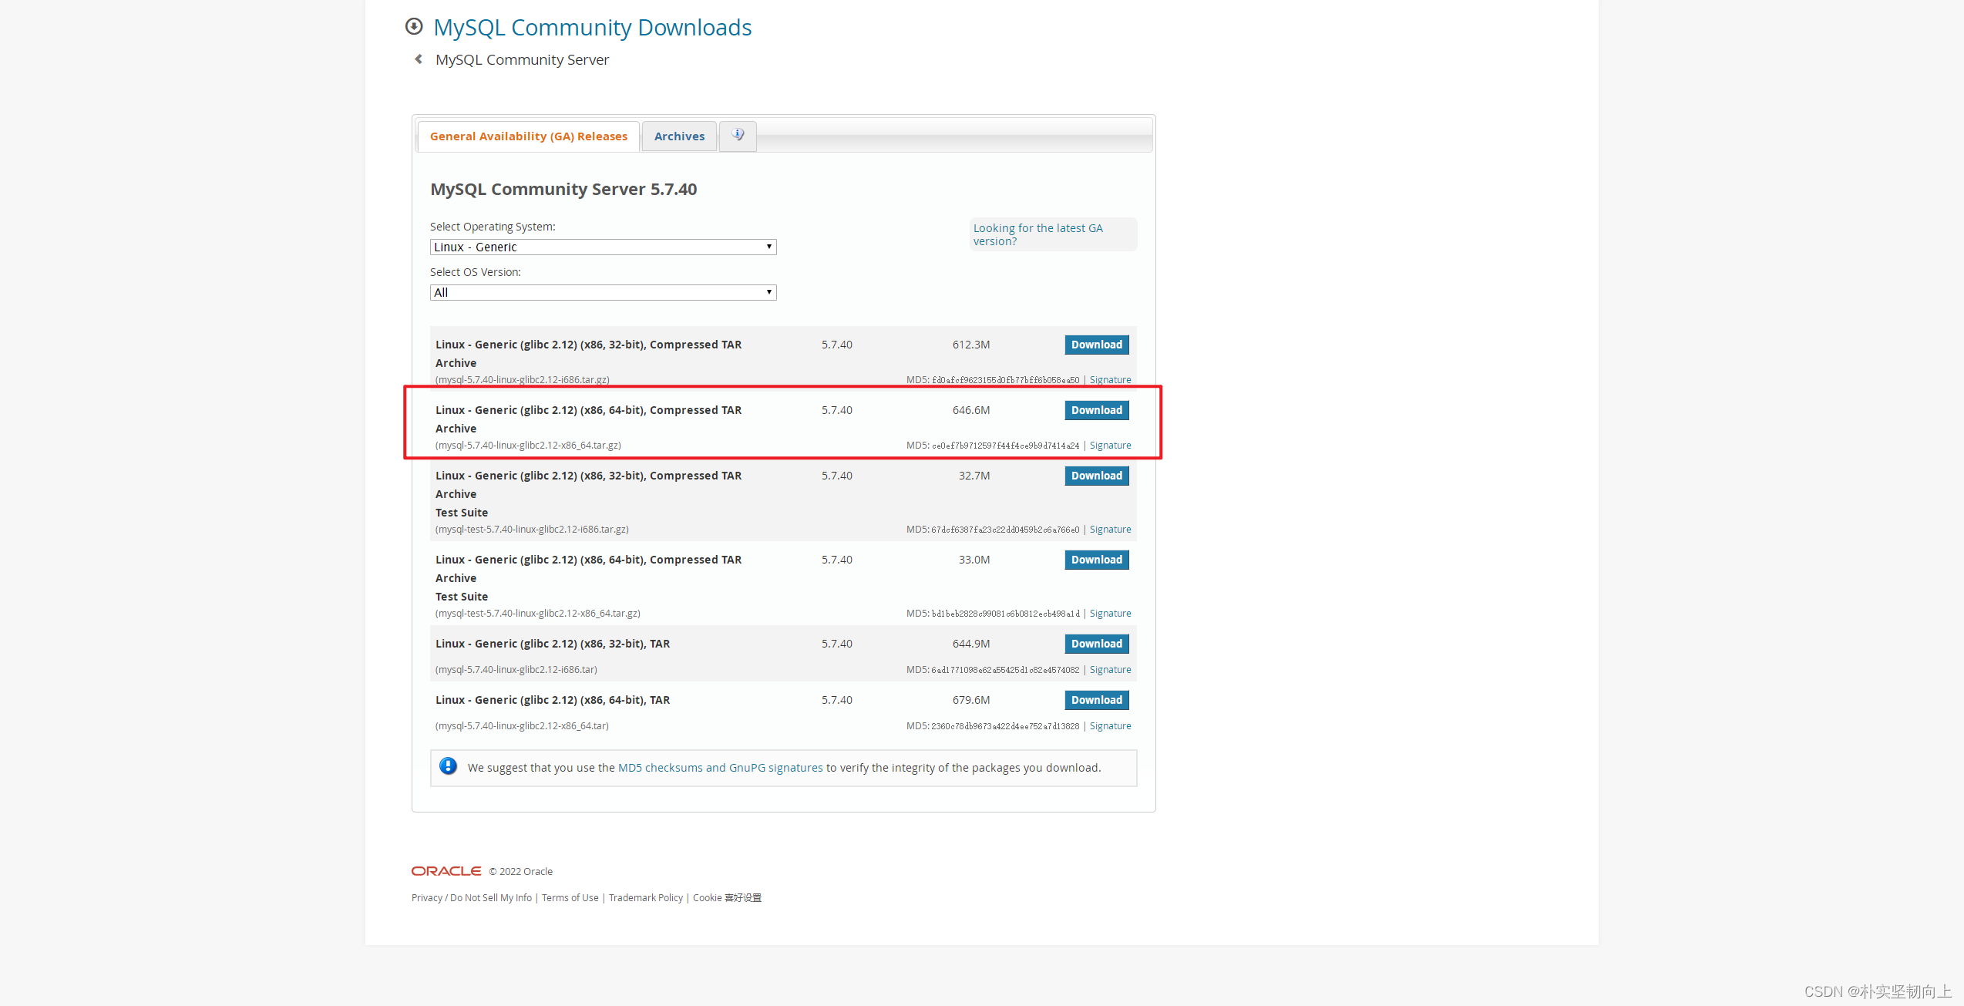Download the highlighted 64-bit Compressed TAR Archive

[1096, 410]
